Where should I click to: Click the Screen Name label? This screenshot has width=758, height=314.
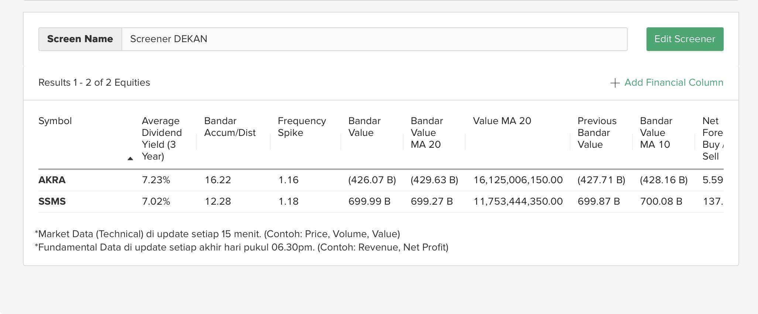coord(80,39)
